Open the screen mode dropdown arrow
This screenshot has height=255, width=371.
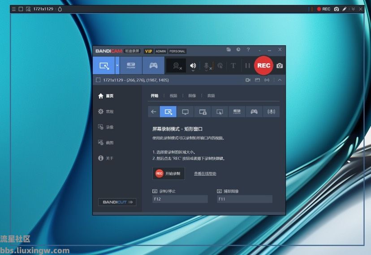tap(117, 65)
